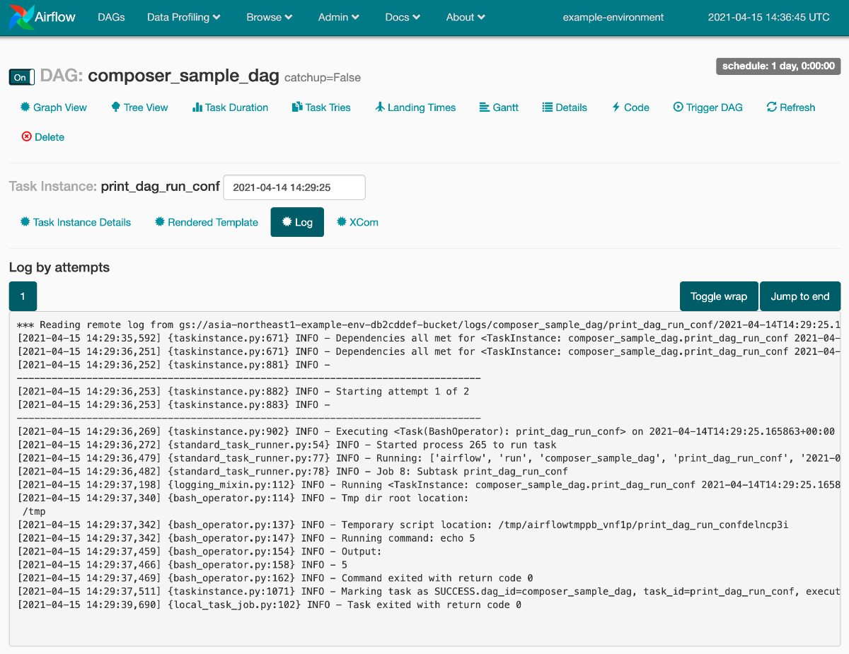
Task: Click the Airflow pinwheel logo
Action: (23, 18)
